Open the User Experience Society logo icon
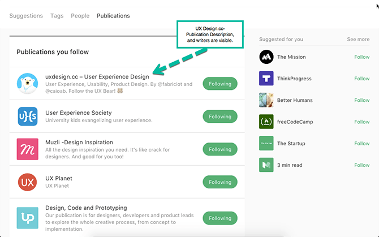379x237 pixels. click(27, 117)
